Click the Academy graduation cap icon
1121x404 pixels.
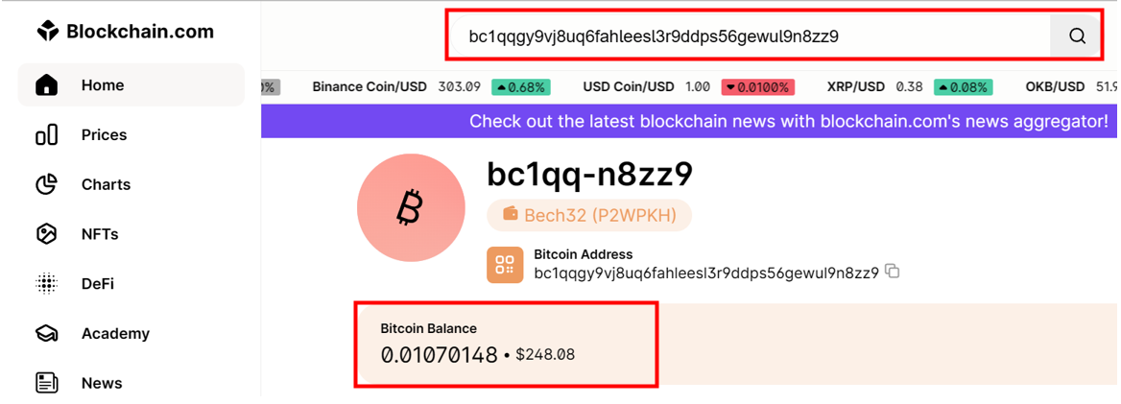click(x=46, y=333)
